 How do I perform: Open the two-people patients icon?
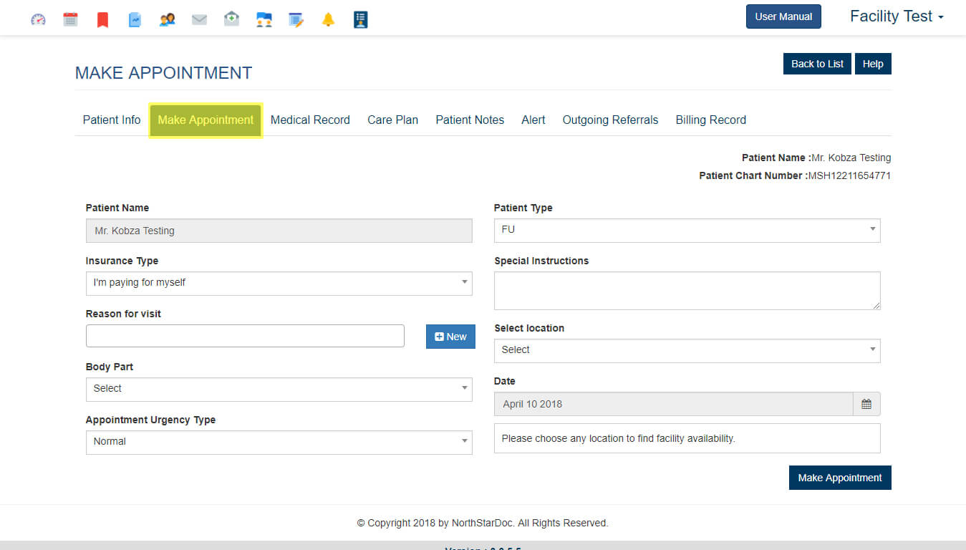[x=168, y=19]
